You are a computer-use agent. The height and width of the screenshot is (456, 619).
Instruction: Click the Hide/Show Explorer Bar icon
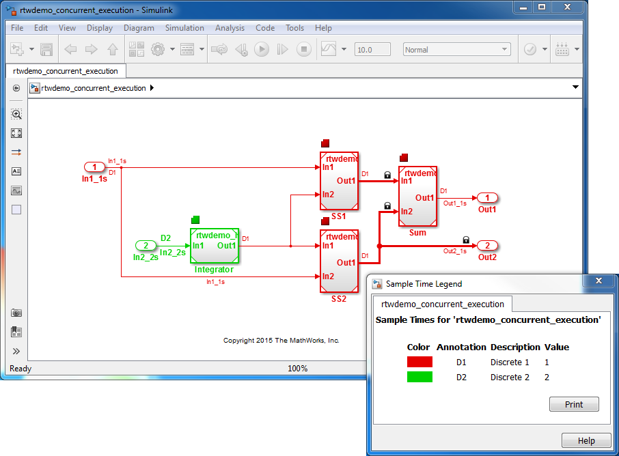pyautogui.click(x=16, y=88)
